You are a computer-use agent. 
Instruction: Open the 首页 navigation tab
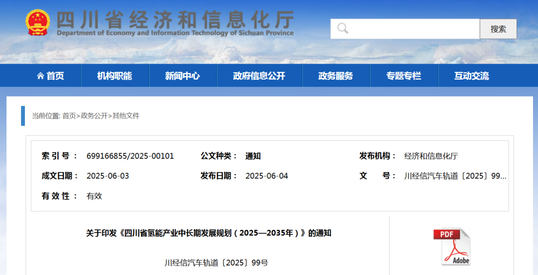coord(50,76)
